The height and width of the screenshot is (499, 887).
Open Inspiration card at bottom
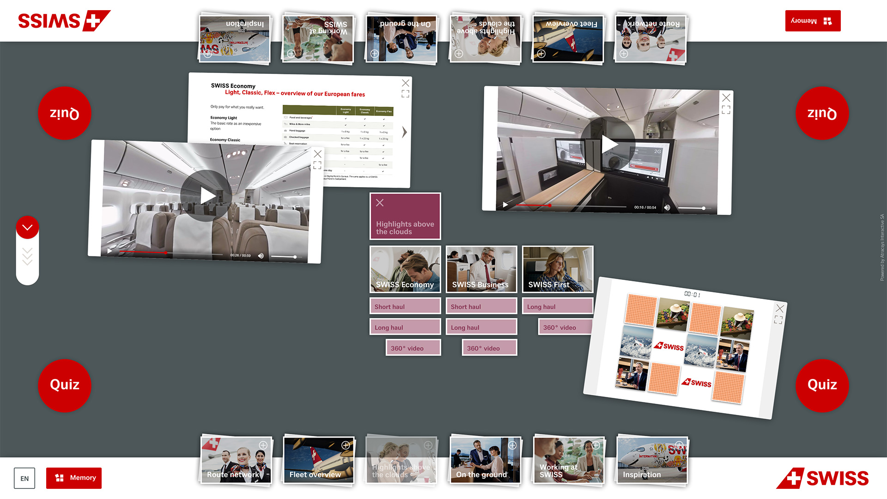pyautogui.click(x=652, y=460)
